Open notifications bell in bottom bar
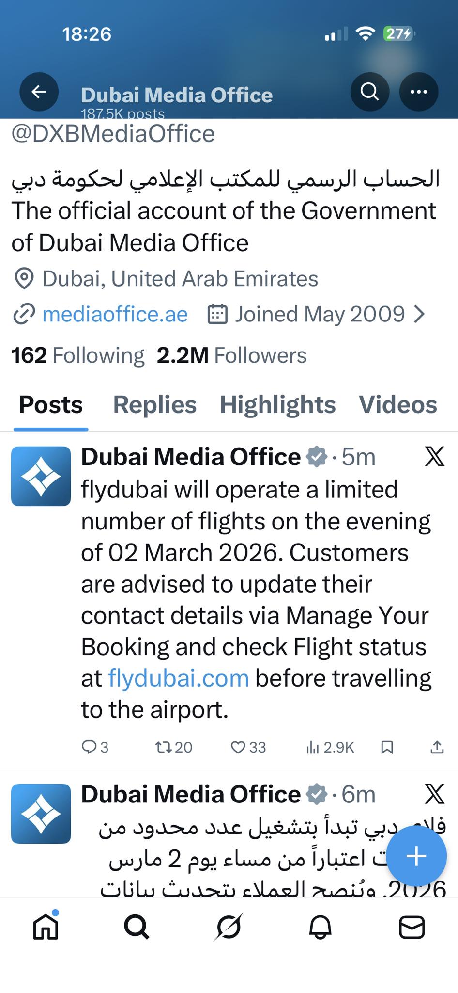The image size is (458, 993). click(x=321, y=928)
